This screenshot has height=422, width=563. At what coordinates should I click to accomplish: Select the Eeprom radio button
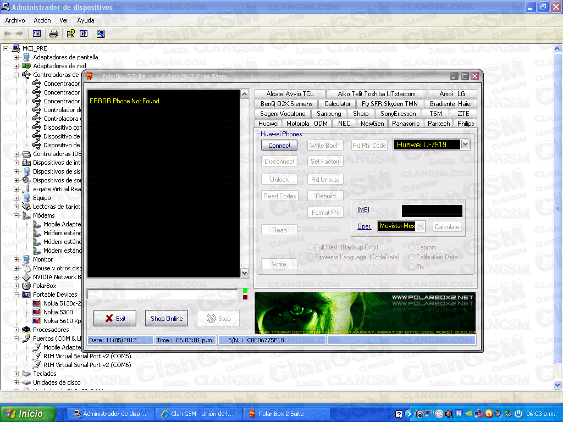point(411,247)
